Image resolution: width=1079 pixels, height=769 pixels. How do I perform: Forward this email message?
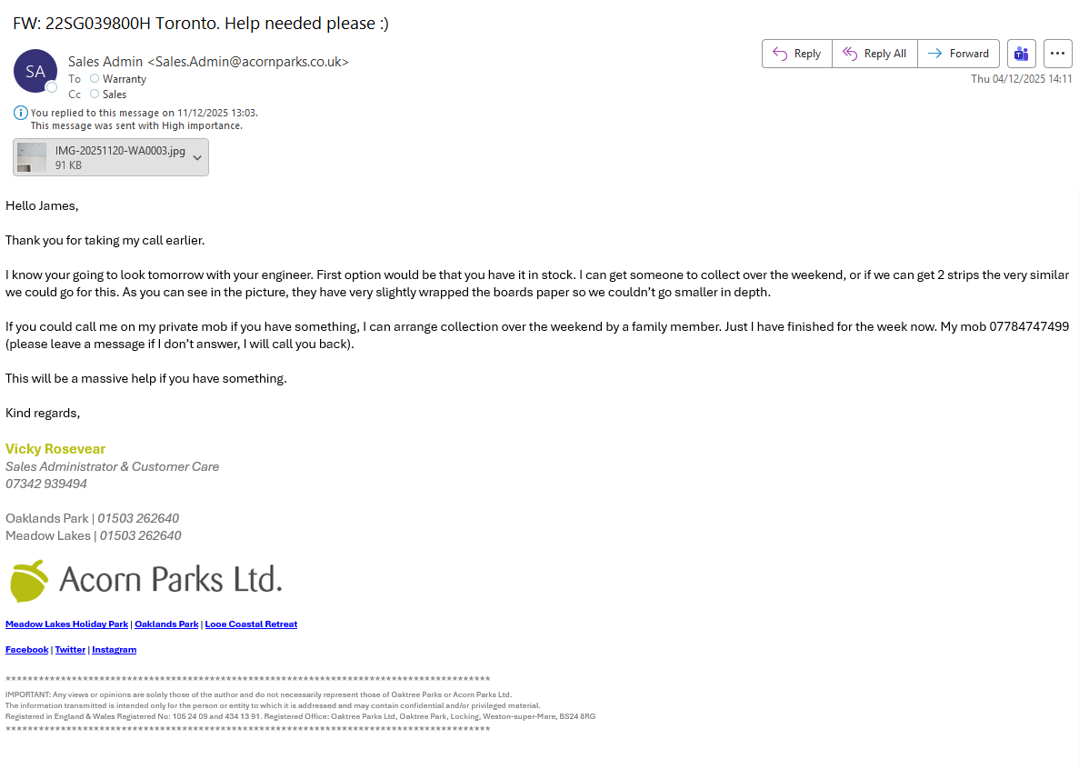(x=958, y=54)
